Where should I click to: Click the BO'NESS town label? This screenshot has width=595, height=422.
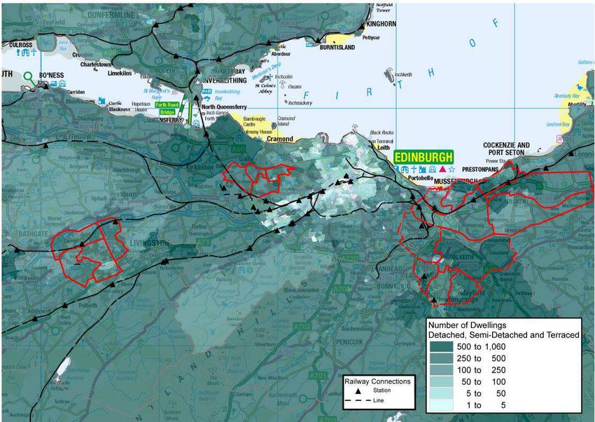(52, 75)
